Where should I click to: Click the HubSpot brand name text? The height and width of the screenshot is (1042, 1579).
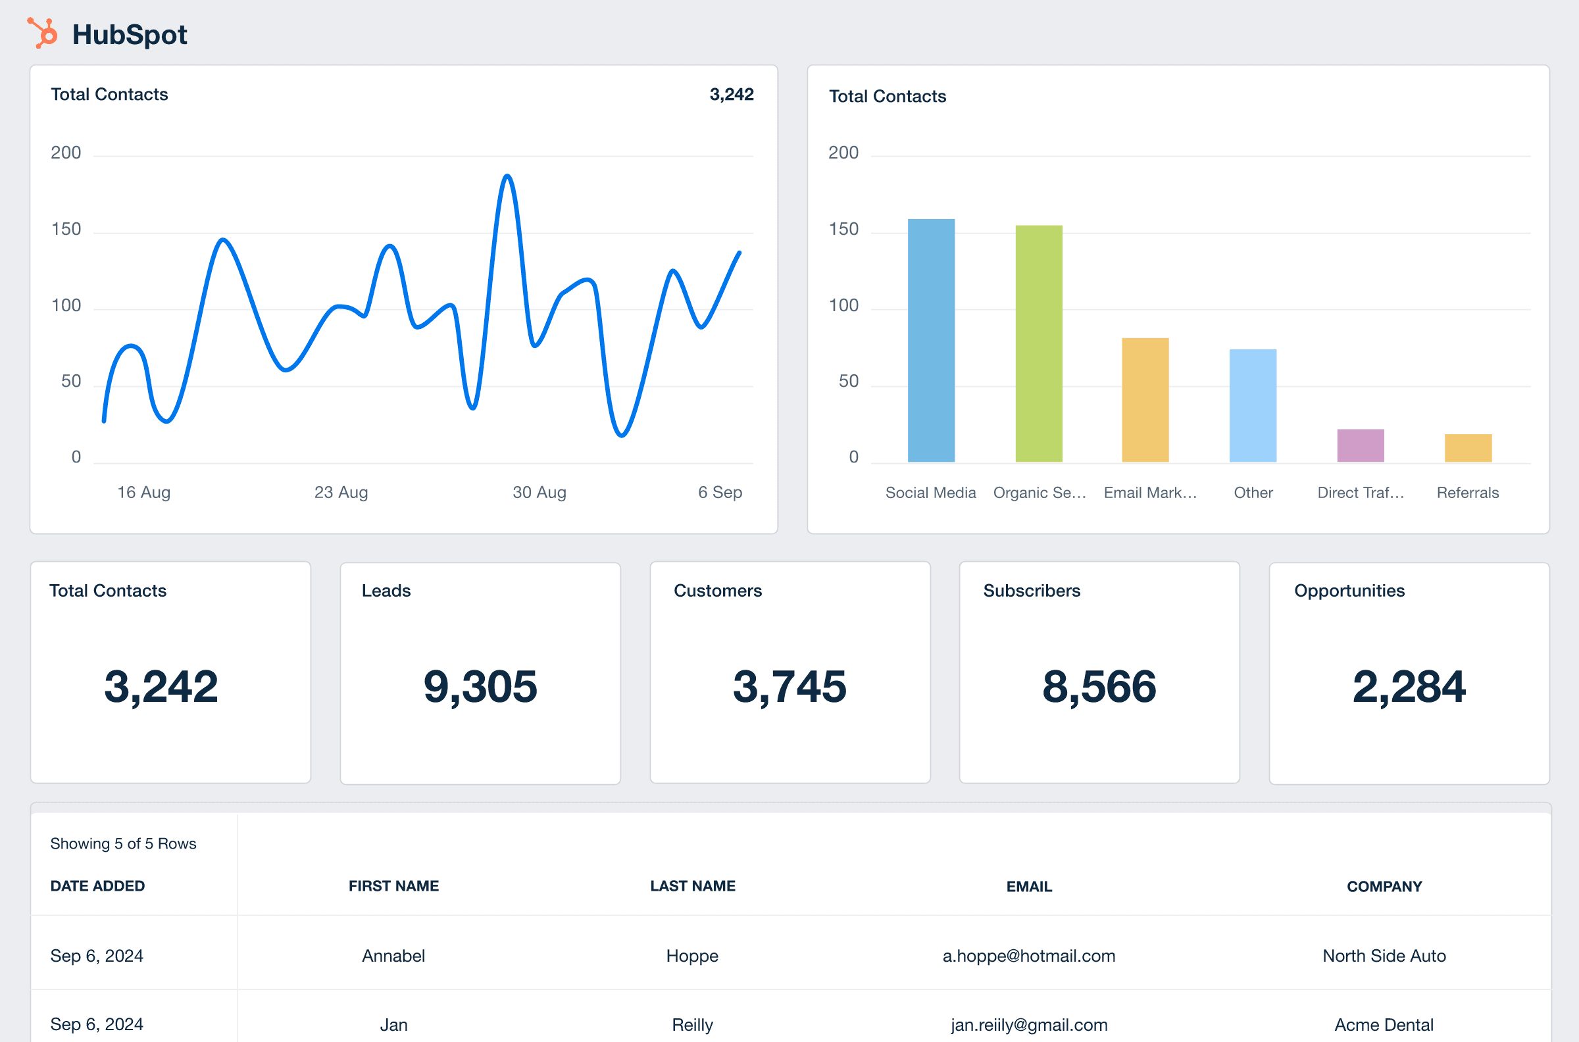[x=130, y=35]
